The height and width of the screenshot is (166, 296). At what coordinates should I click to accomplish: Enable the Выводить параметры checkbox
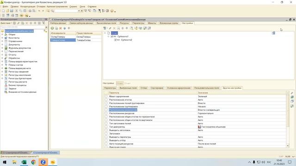click(x=106, y=137)
